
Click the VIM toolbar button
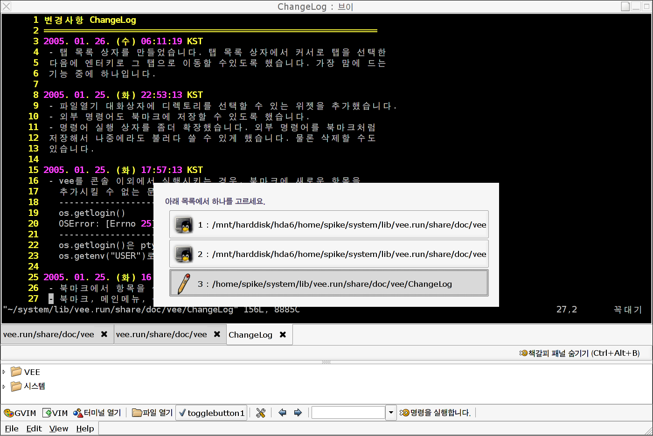(x=56, y=413)
